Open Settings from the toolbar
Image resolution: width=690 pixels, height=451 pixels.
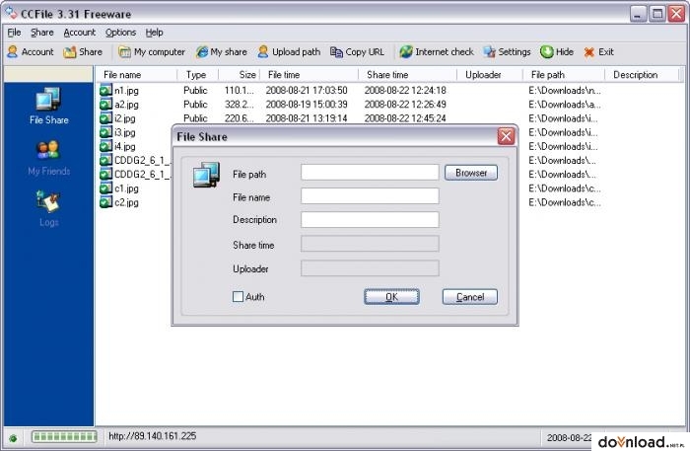[x=507, y=52]
